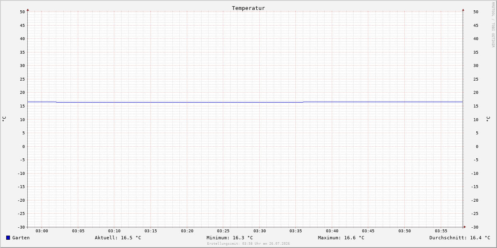Click the 03:15 time axis label

point(151,231)
